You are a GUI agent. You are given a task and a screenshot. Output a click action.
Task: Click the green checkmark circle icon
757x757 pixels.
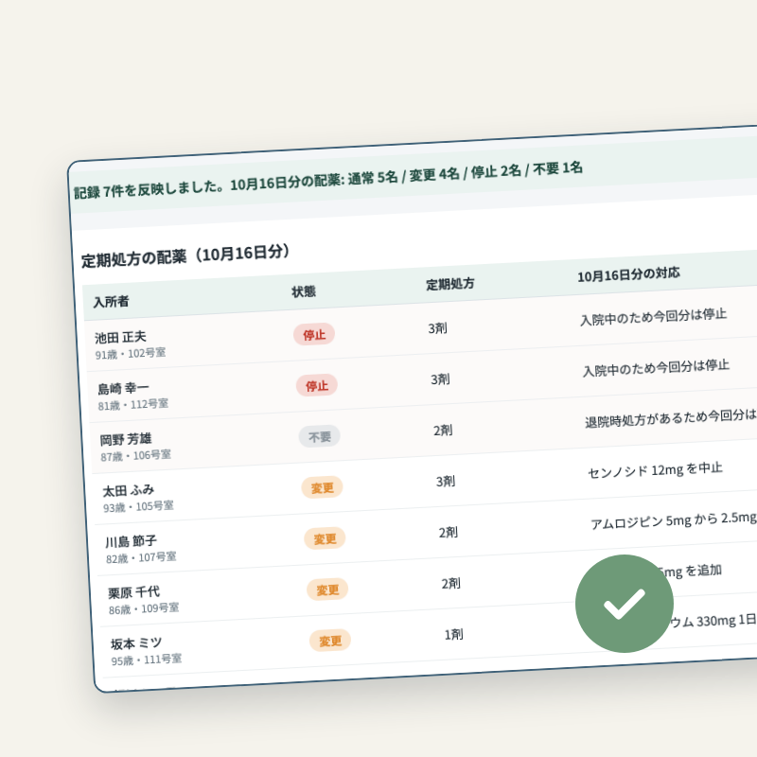(625, 604)
